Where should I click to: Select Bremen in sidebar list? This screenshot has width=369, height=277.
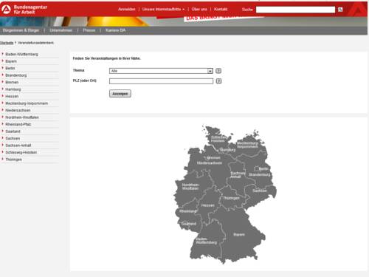pos(12,82)
